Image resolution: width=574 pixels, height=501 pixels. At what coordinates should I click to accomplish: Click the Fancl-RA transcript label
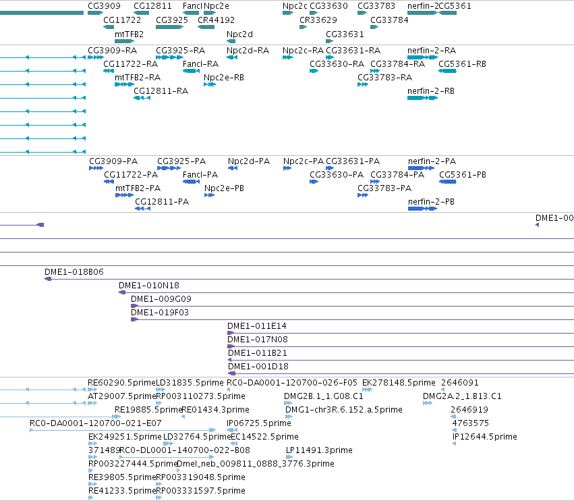[x=200, y=63]
